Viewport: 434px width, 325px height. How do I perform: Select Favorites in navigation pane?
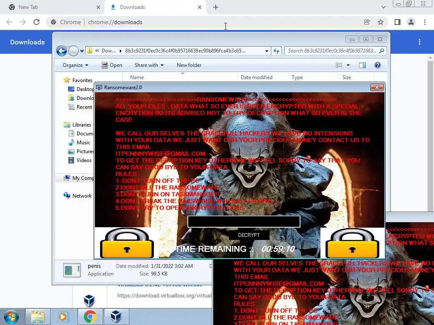point(78,80)
